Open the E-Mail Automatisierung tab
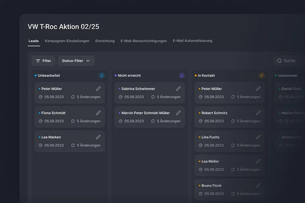 192,40
